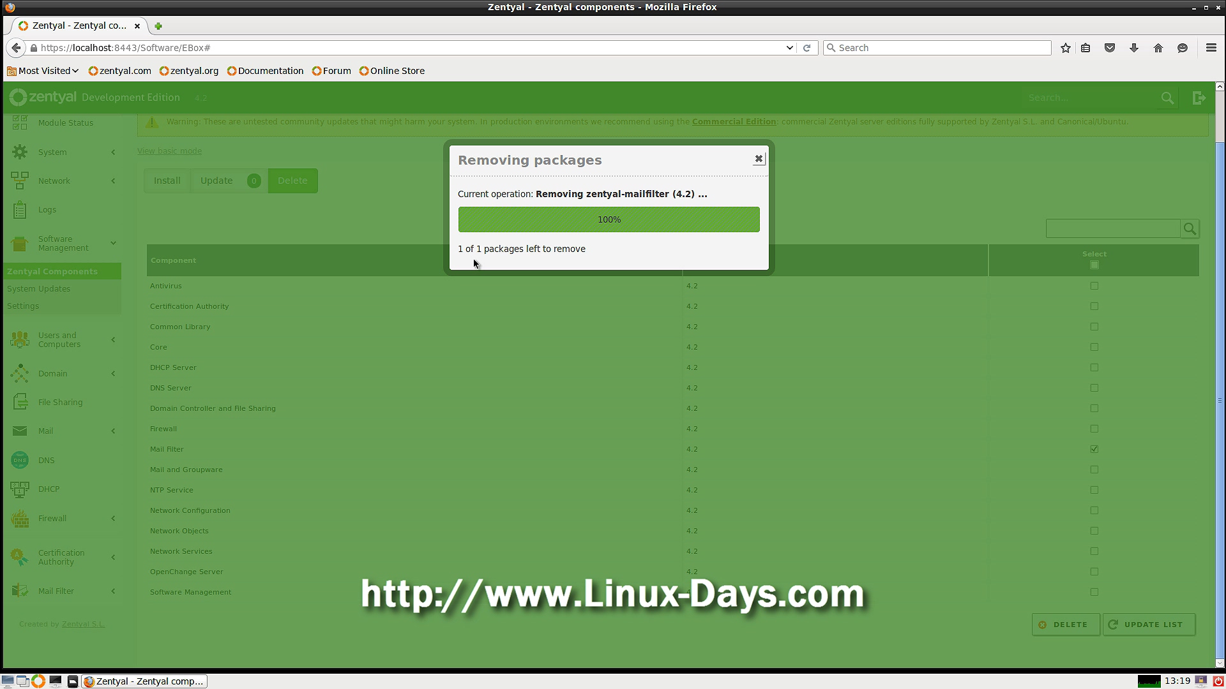Check the NTP Service checkbox
Screen dimensions: 1226x689
point(1094,490)
